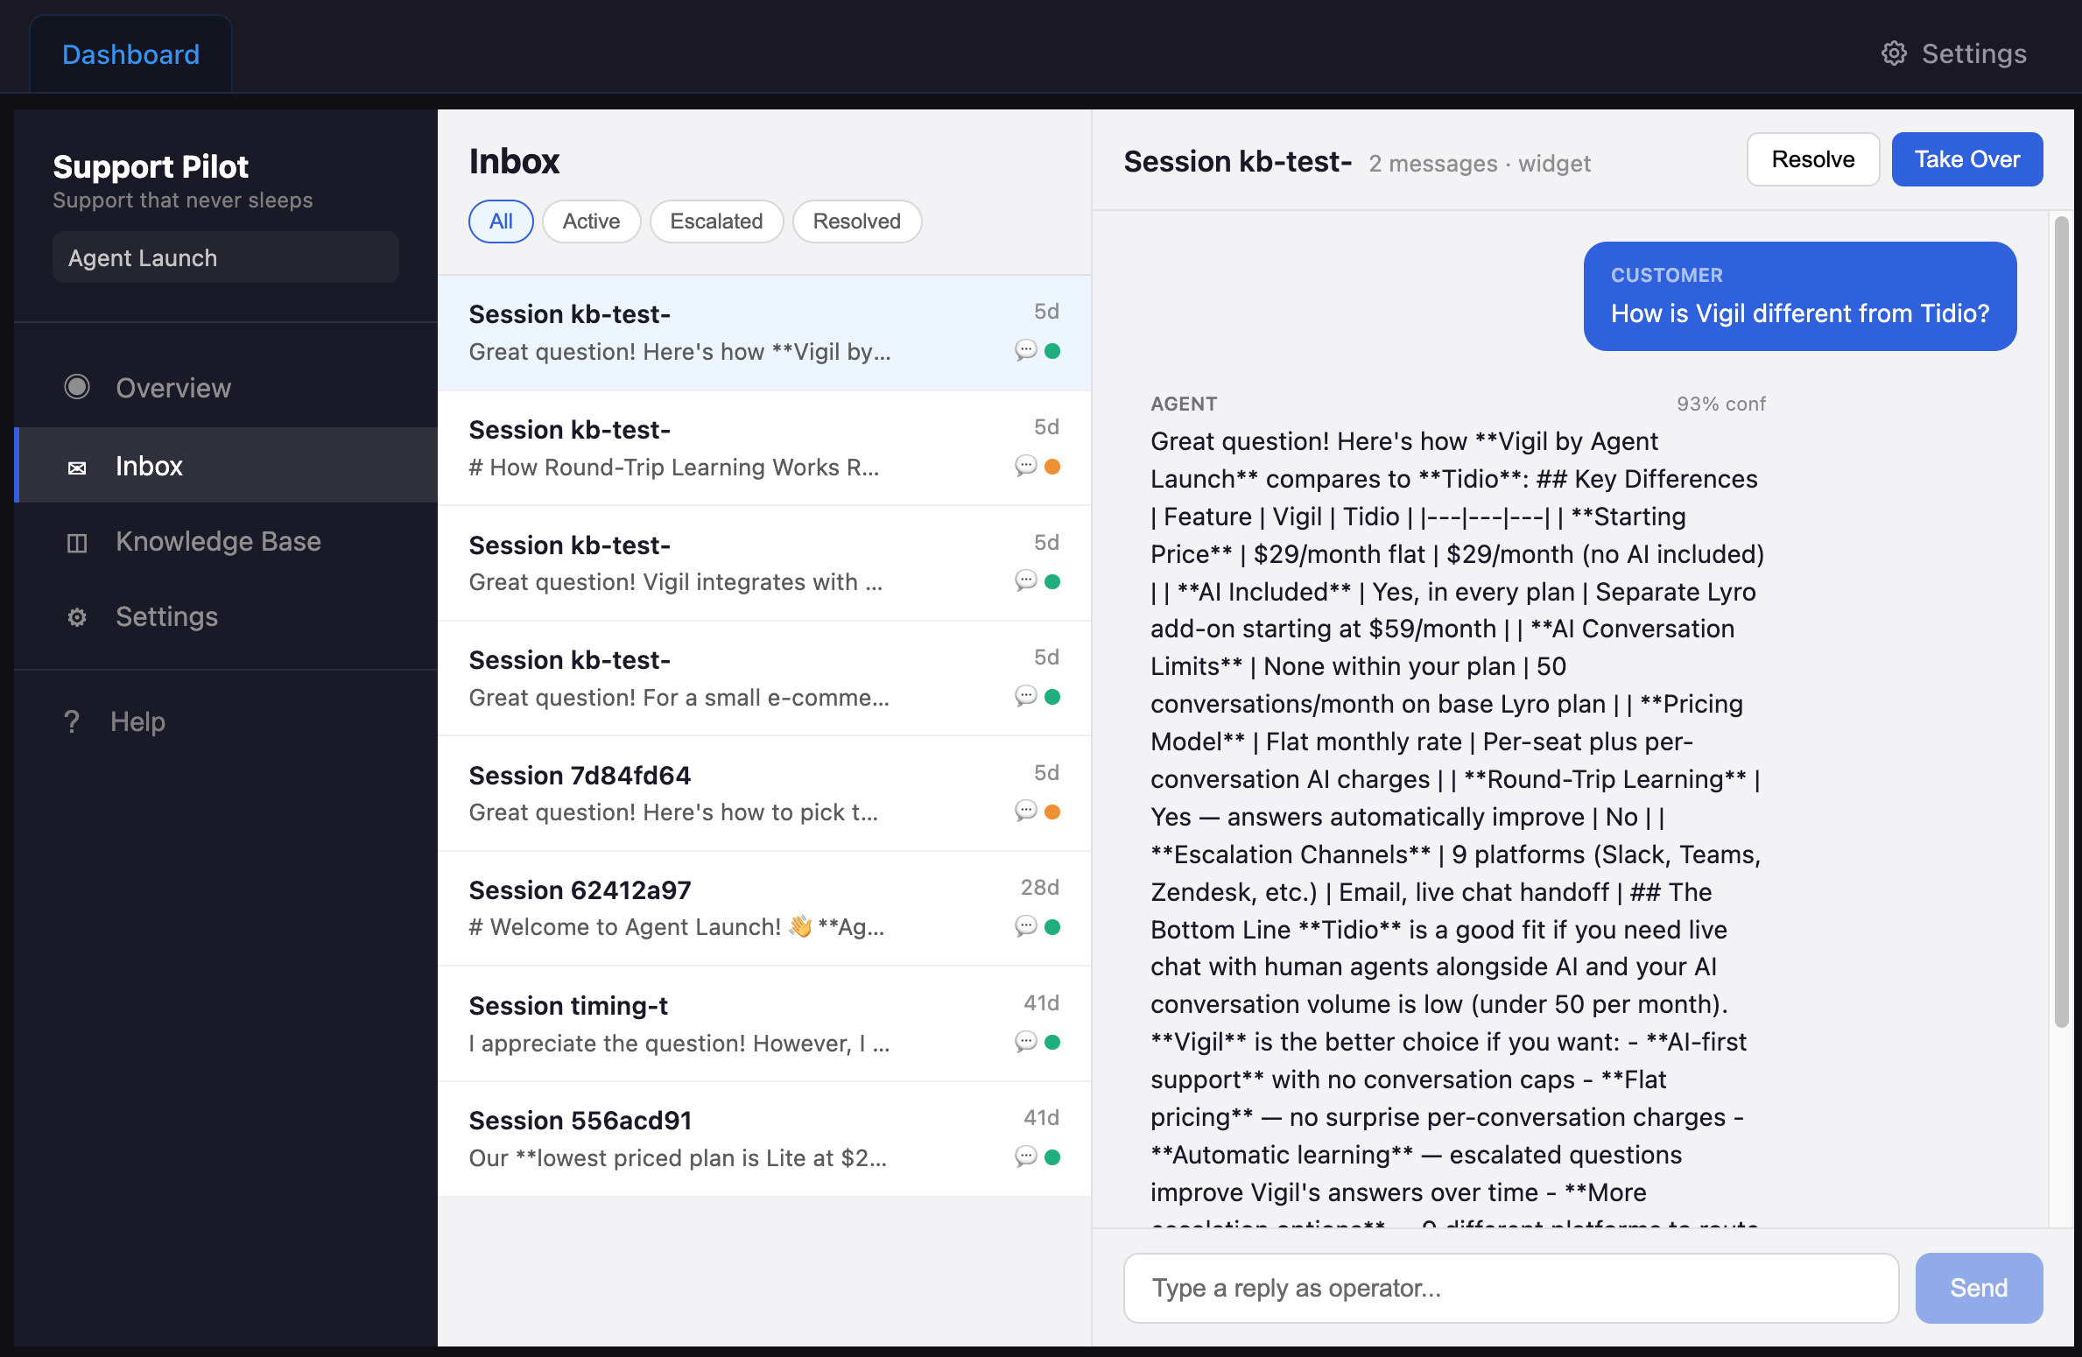Open the Settings gear icon in top bar

[1894, 53]
